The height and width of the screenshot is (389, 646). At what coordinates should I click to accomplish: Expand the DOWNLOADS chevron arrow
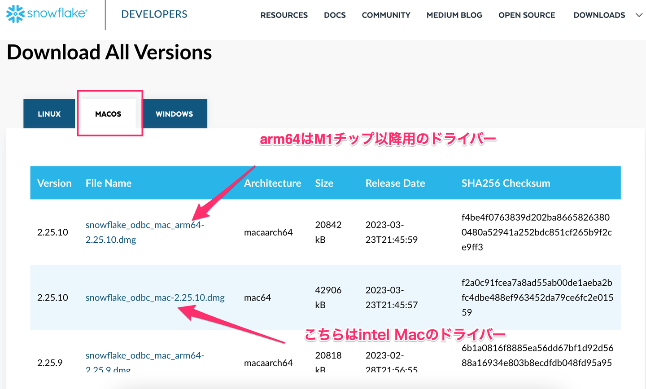click(x=639, y=15)
